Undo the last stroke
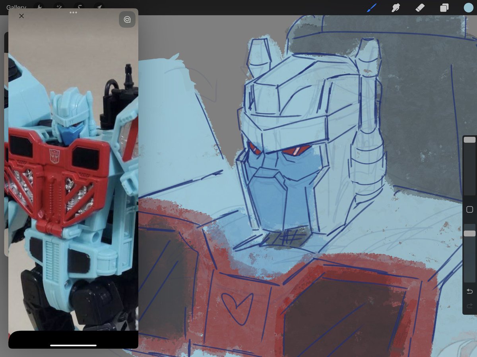 click(469, 291)
